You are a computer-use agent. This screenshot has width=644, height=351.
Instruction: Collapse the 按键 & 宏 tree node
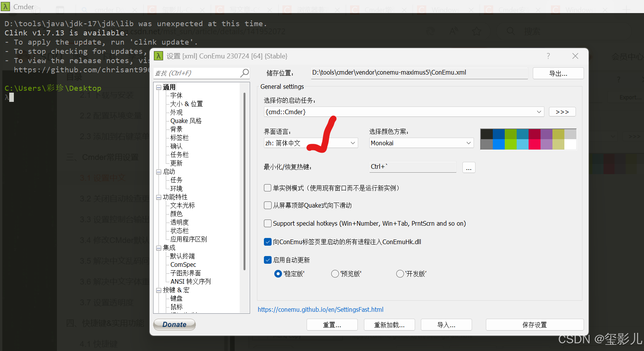point(158,290)
